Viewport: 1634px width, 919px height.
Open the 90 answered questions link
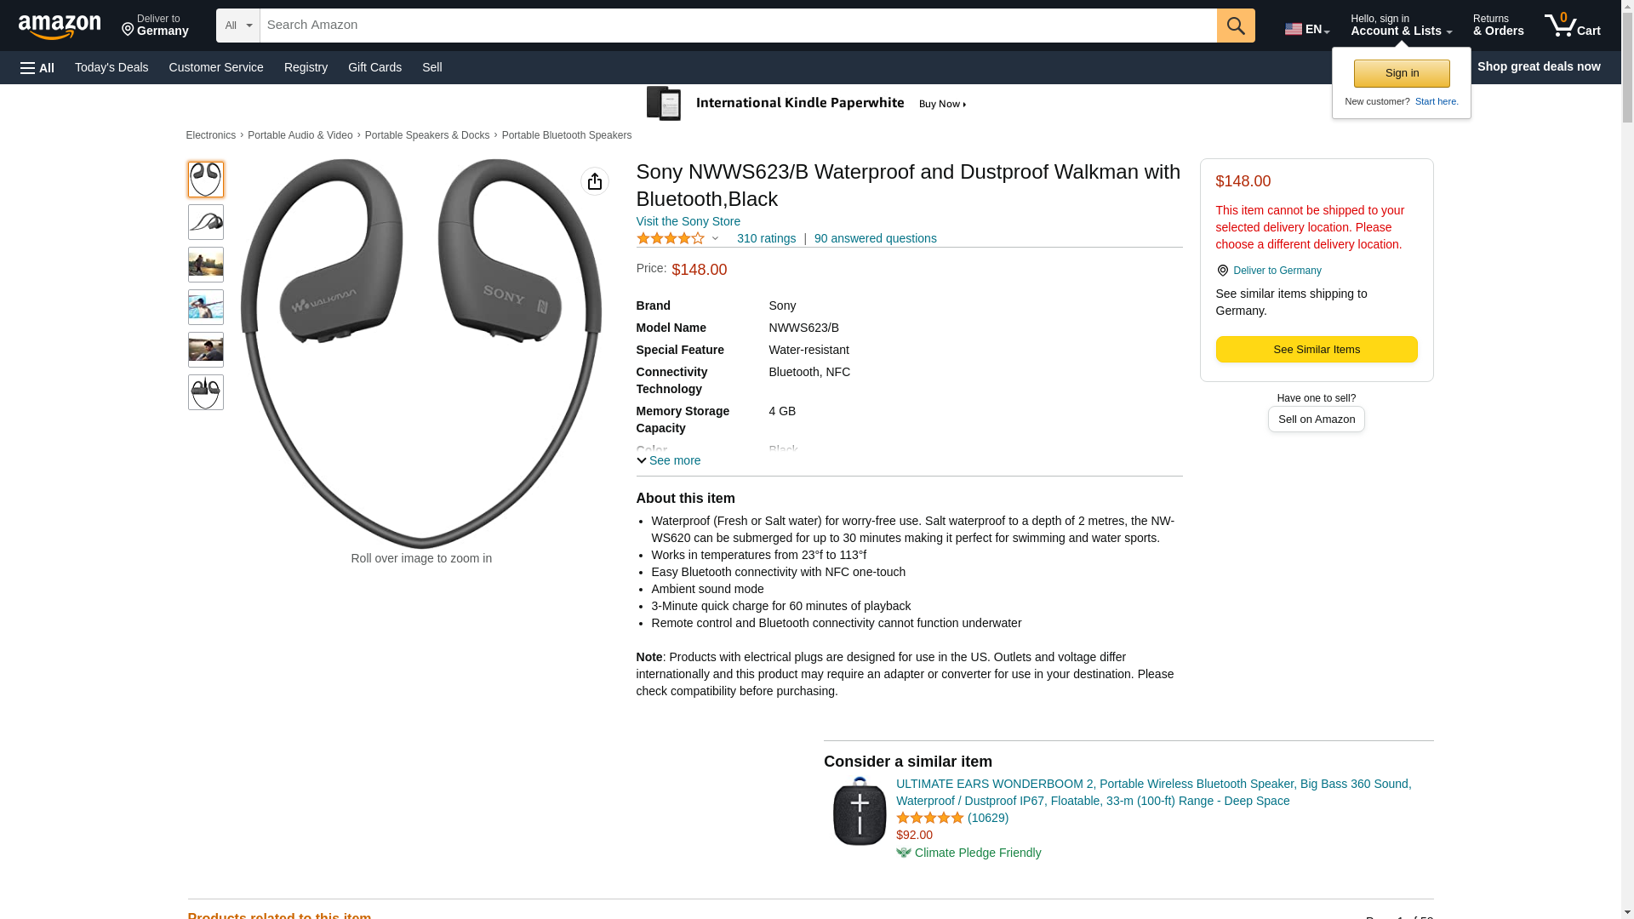[x=875, y=239]
